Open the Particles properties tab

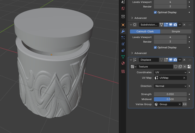point(123,38)
